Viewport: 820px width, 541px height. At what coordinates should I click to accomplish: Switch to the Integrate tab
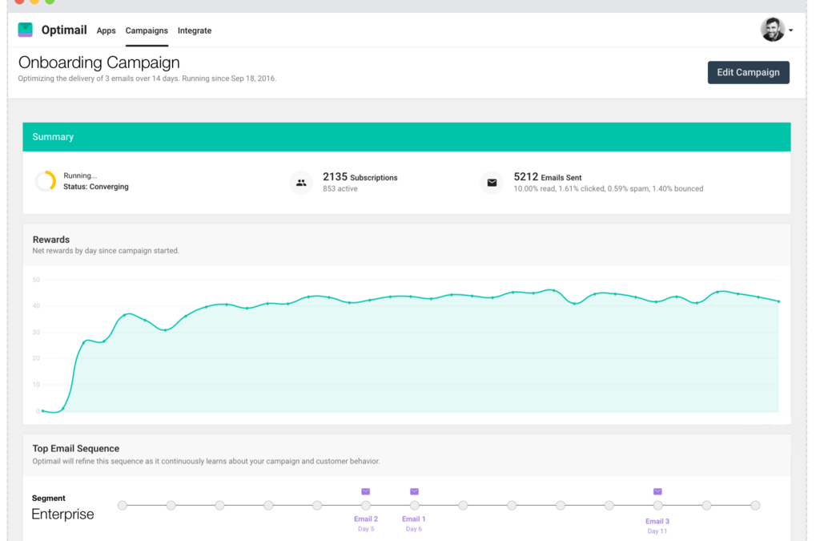(x=195, y=30)
